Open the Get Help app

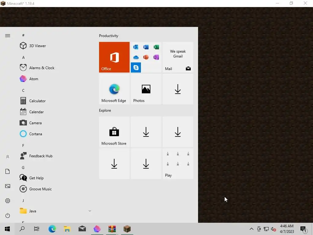(x=55, y=178)
